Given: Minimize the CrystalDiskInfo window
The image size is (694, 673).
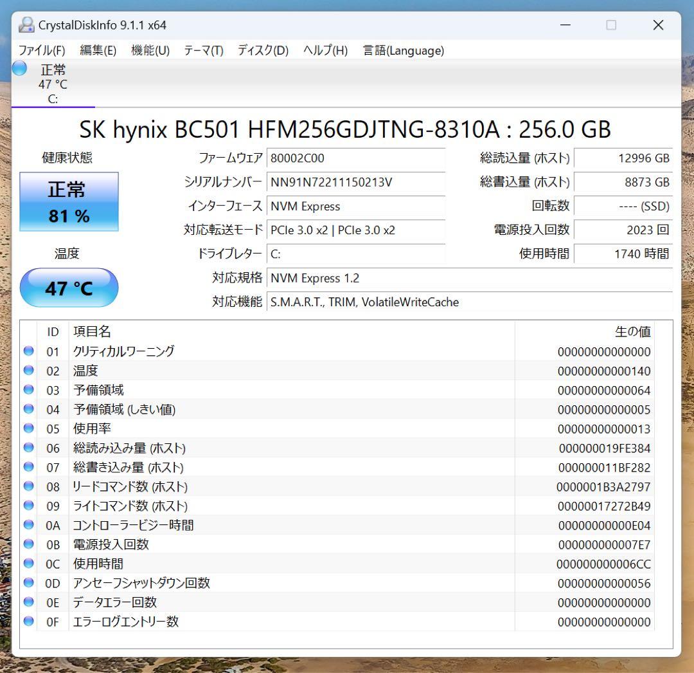Looking at the screenshot, I should [565, 25].
